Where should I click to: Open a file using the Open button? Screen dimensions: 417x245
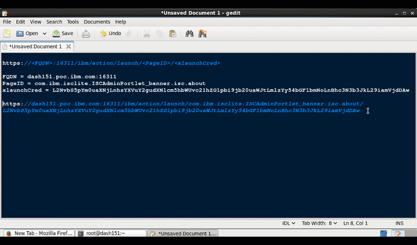[x=27, y=34]
